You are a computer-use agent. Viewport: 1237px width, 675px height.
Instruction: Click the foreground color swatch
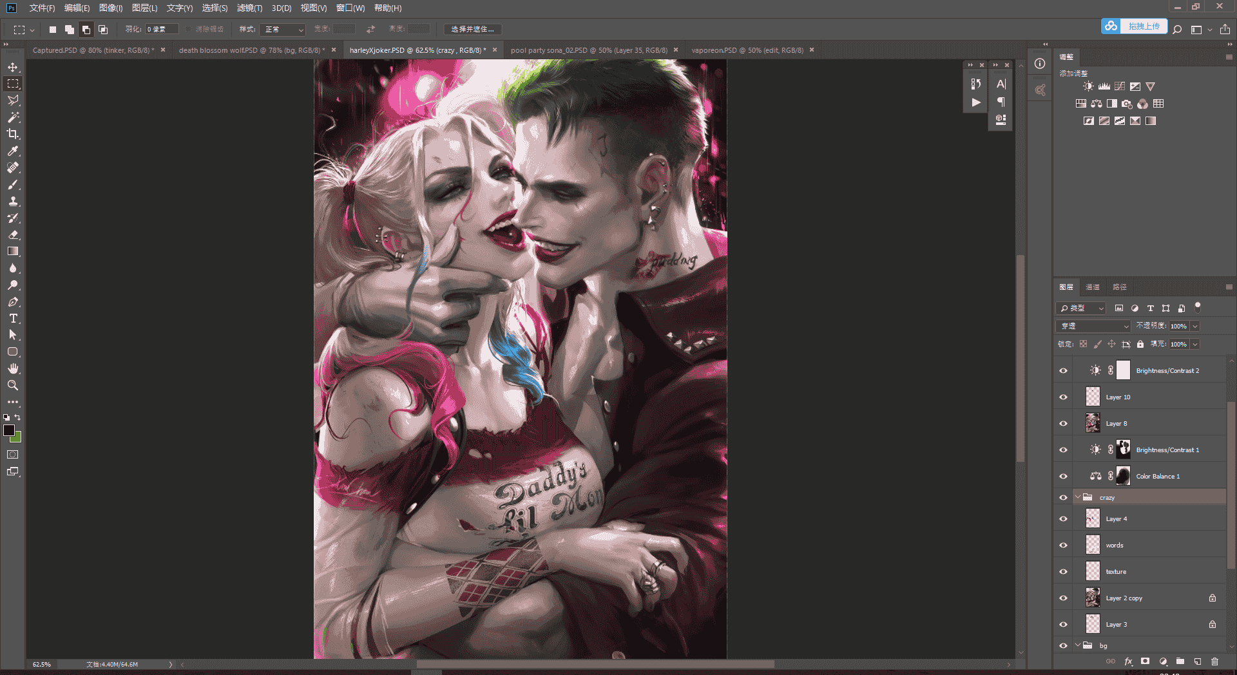[9, 430]
